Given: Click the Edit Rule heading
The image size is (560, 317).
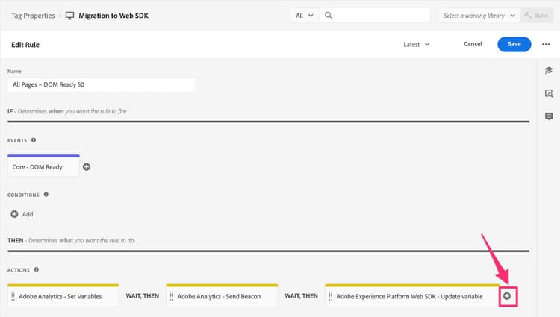Looking at the screenshot, I should (25, 45).
